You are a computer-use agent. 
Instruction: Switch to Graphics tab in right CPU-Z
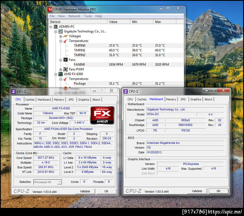[196, 99]
